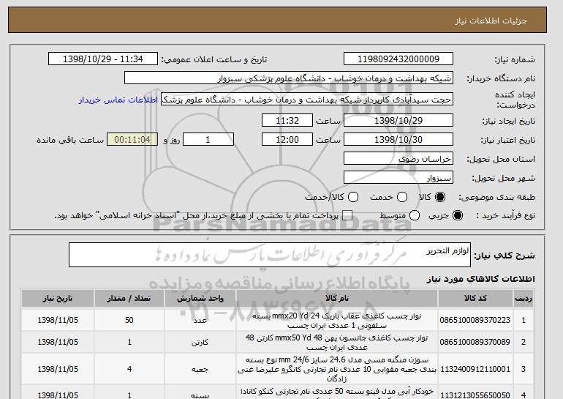Click the خراسان رضوی province field
The height and width of the screenshot is (399, 563).
click(x=398, y=159)
